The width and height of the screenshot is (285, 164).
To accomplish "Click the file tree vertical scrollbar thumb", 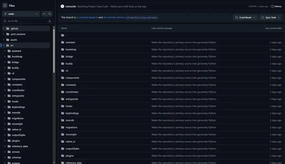I will click(x=54, y=51).
